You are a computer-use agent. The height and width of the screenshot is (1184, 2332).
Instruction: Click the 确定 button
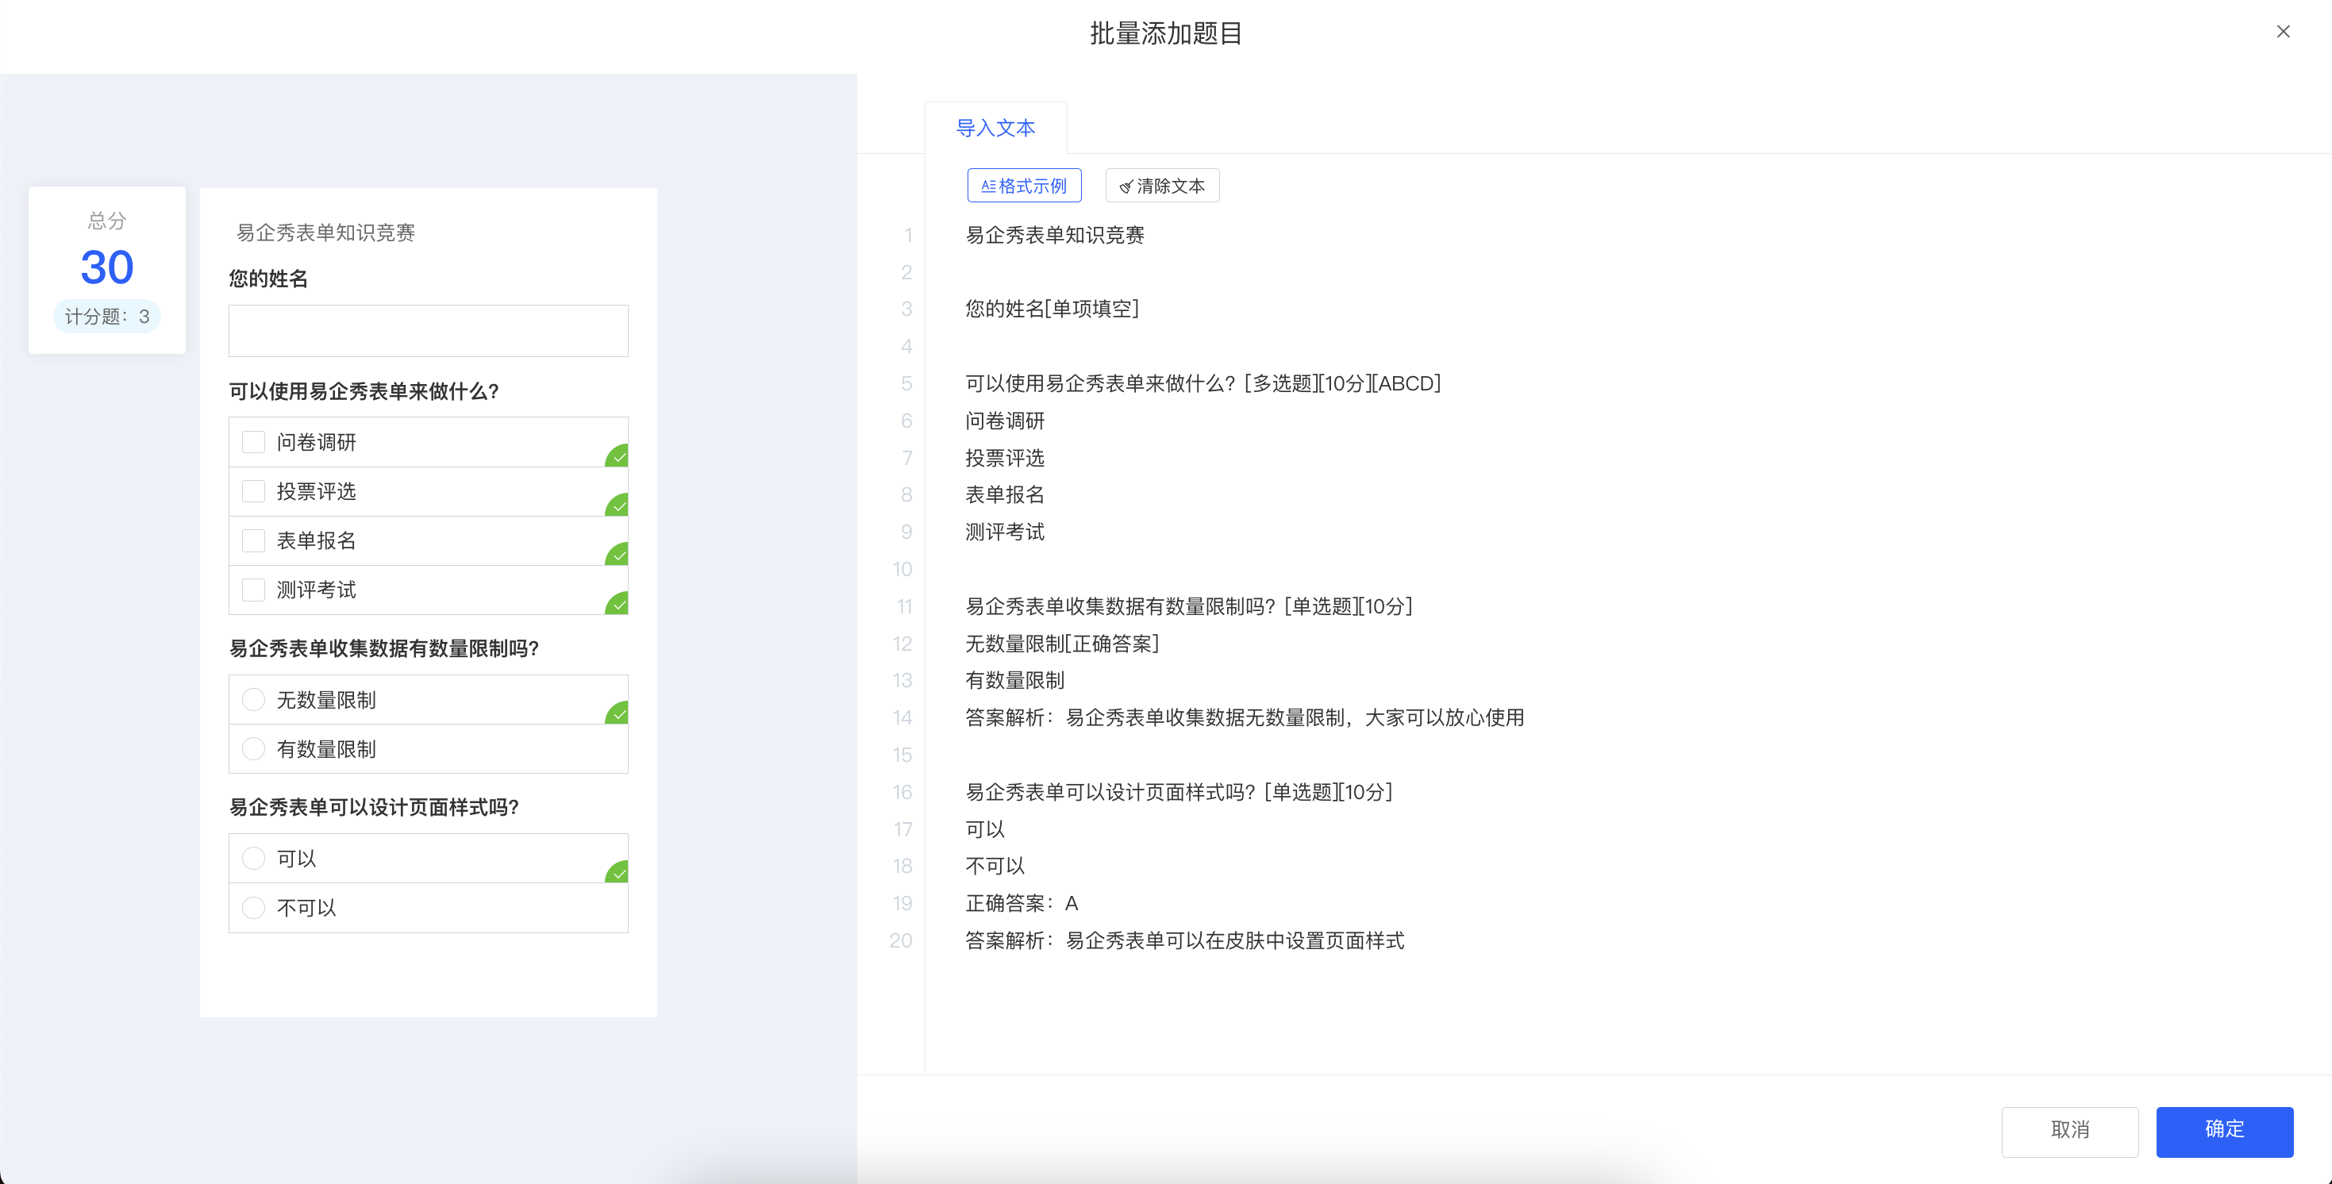[2223, 1130]
